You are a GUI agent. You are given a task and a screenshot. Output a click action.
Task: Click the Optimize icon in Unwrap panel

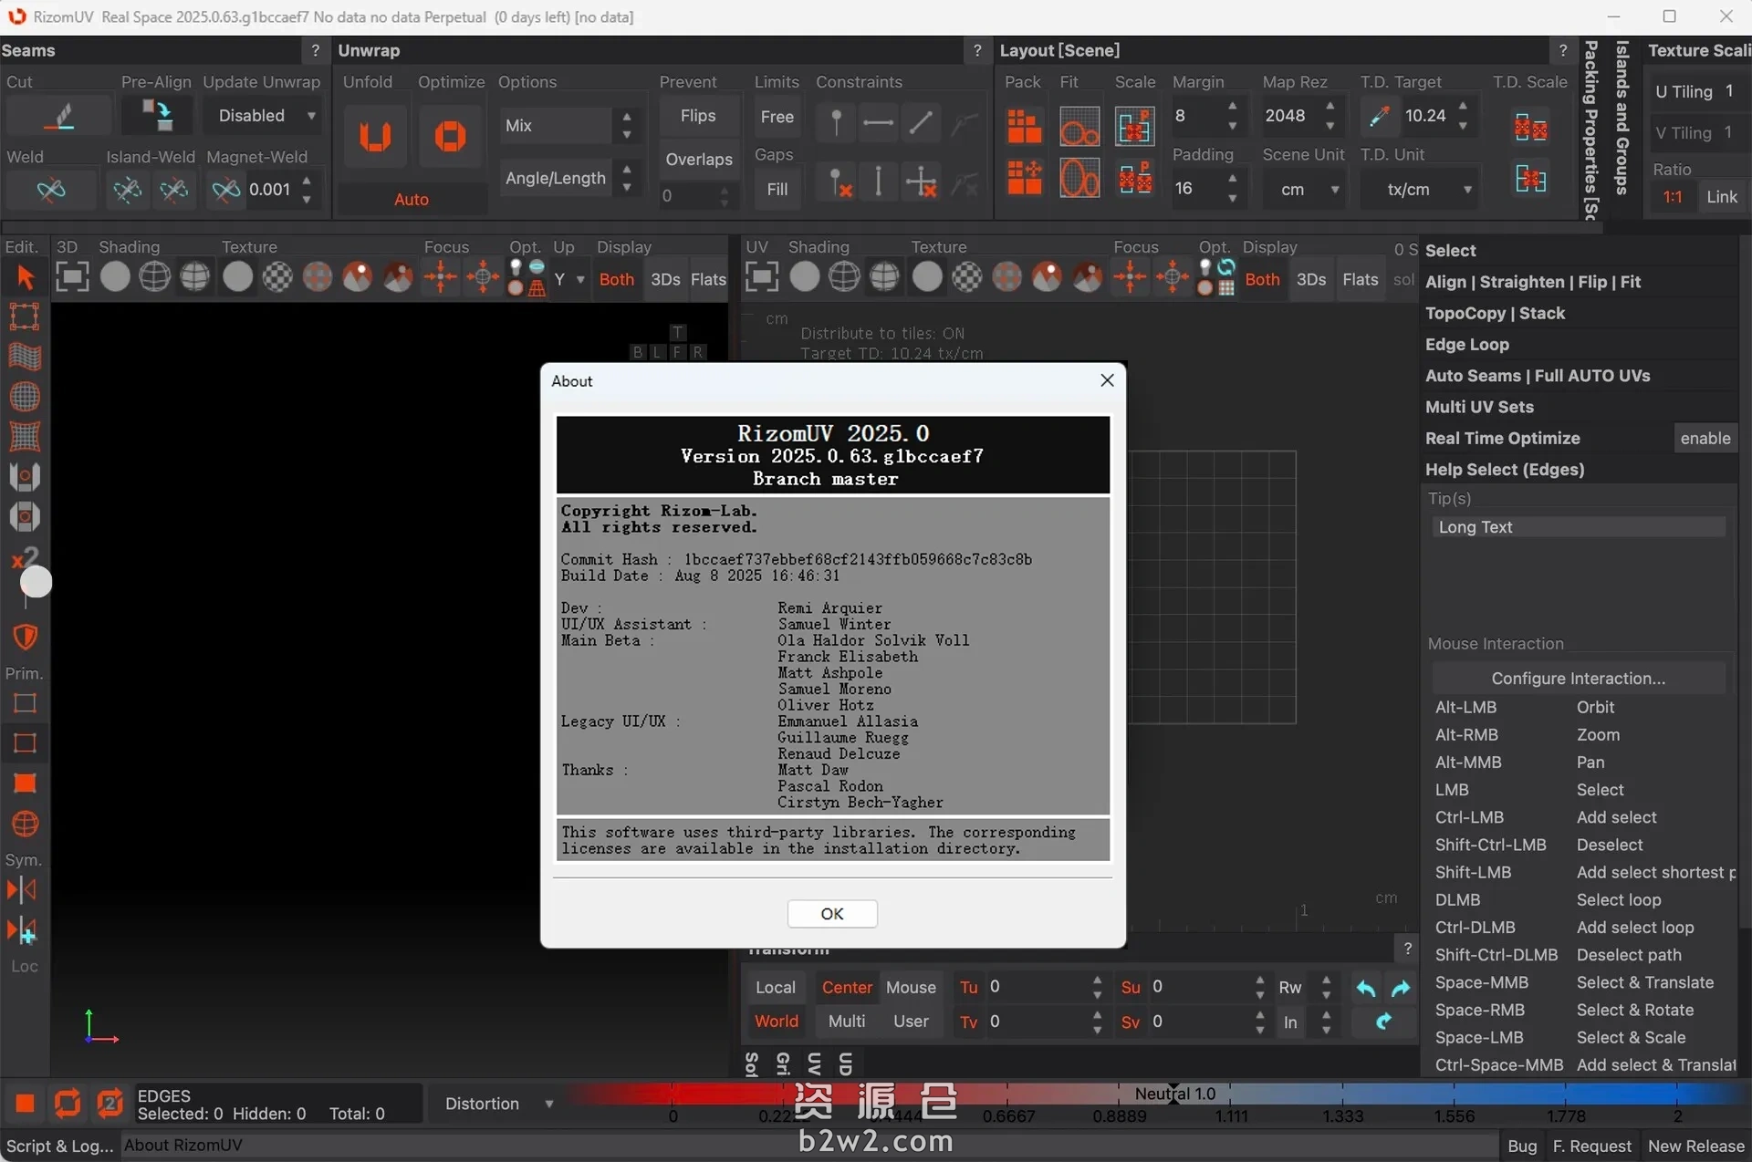tap(449, 137)
